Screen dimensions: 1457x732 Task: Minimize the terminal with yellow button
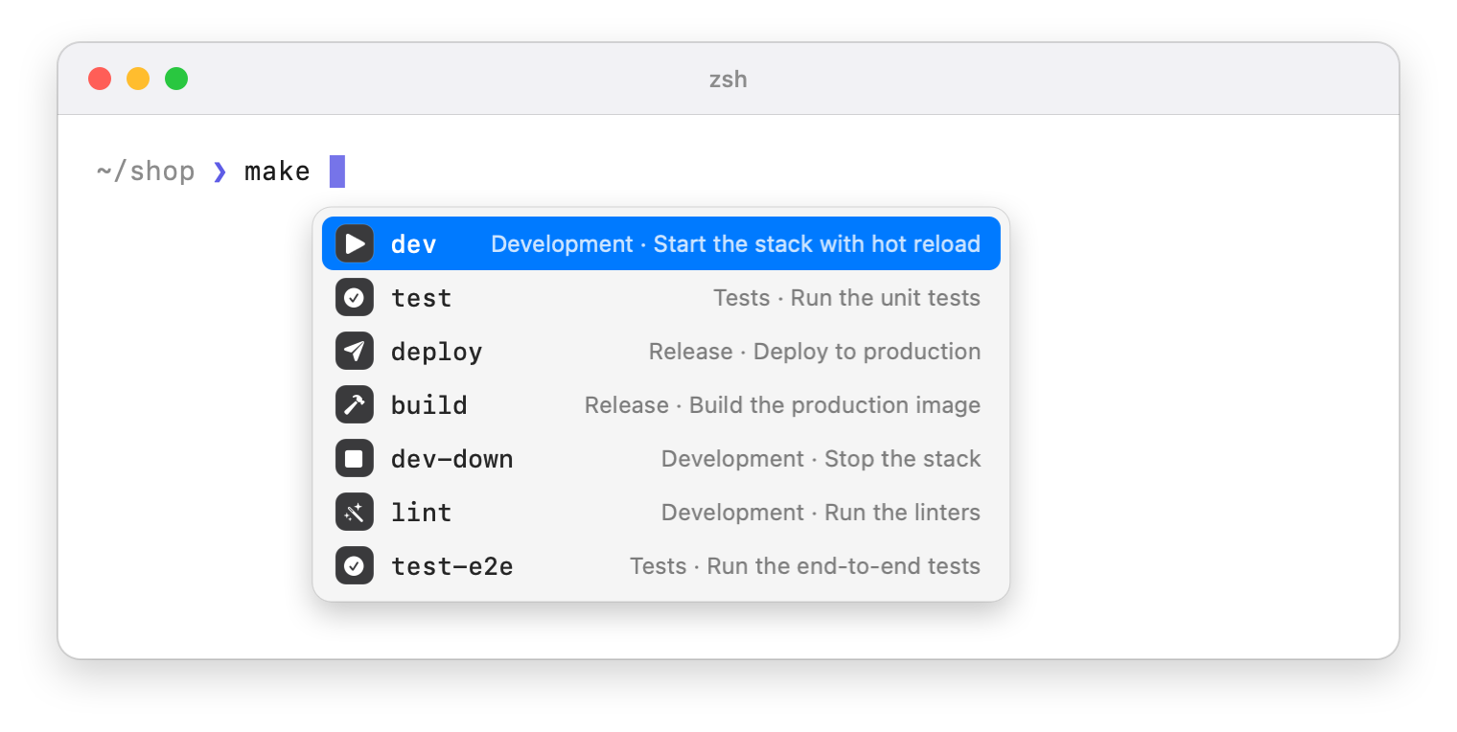pos(138,79)
